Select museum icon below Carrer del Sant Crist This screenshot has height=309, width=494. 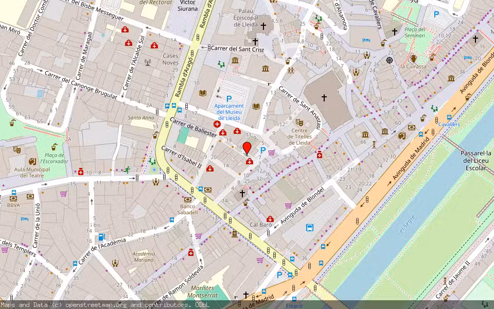tap(235, 60)
